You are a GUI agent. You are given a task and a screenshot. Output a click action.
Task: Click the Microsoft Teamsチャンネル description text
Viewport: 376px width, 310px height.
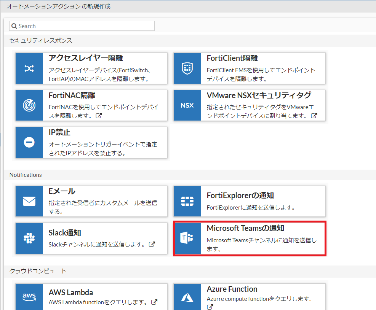[262, 245]
